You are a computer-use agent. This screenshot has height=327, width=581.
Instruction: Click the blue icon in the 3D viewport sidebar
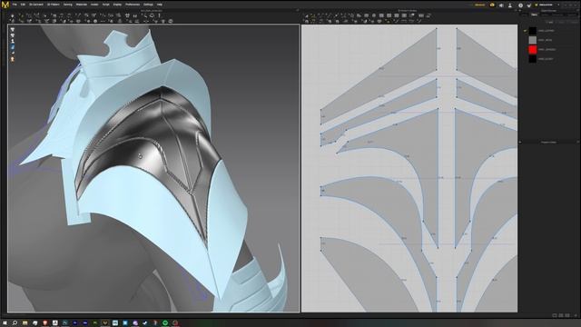click(x=13, y=47)
